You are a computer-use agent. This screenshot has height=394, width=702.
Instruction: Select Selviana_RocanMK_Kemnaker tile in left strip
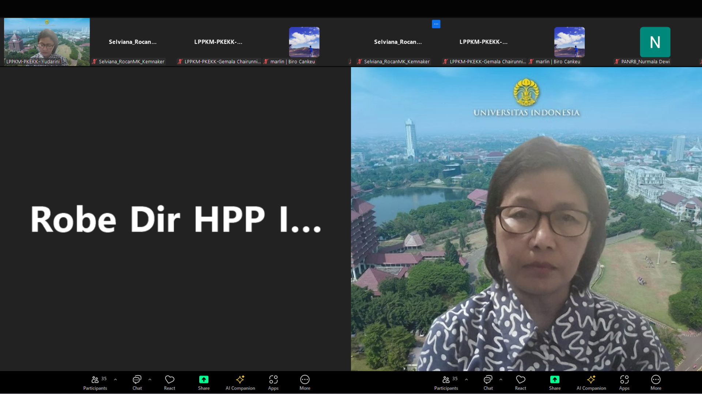point(133,42)
